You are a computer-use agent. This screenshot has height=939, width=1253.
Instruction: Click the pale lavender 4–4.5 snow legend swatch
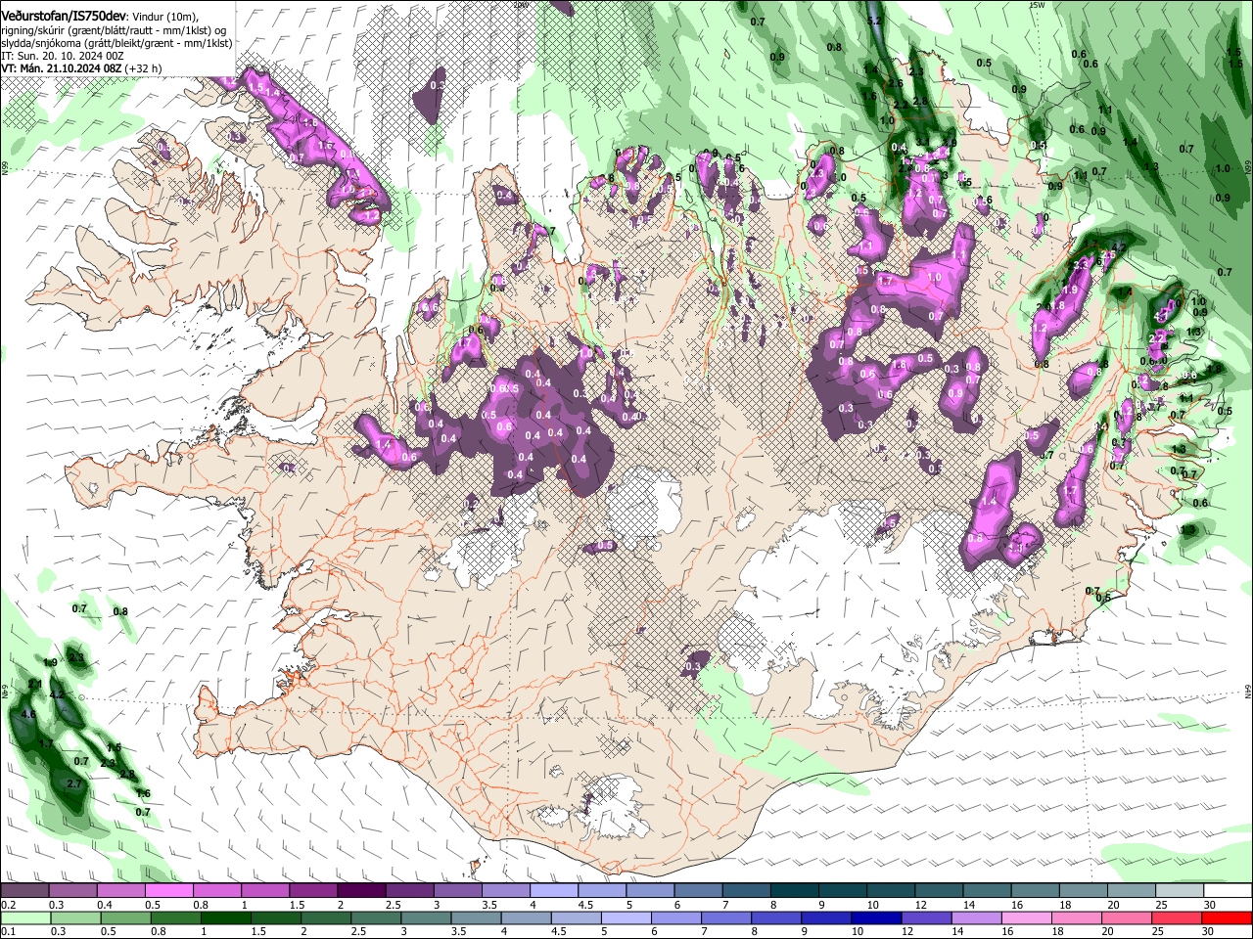pos(552,891)
